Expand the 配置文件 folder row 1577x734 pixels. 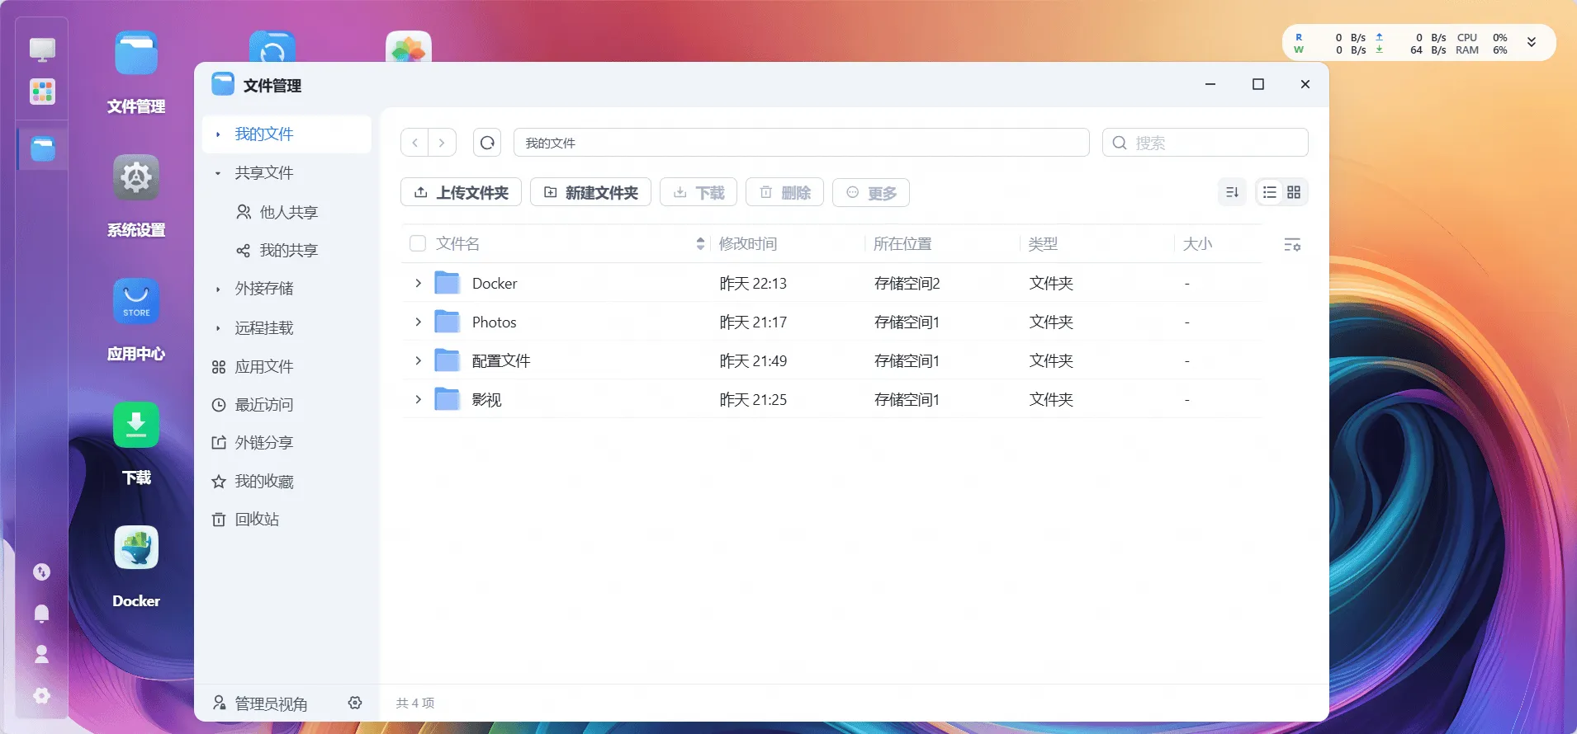coord(418,360)
